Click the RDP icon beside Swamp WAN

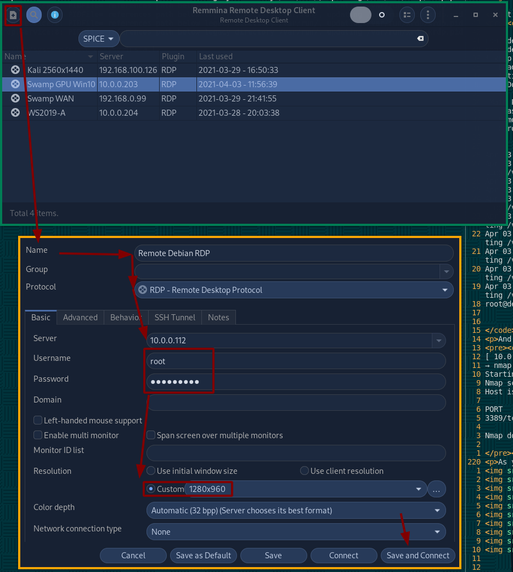coord(15,98)
